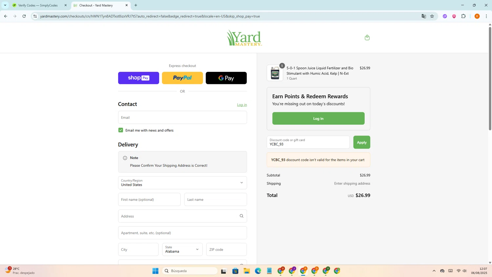Open the weather widget showing 28°C
492x277 pixels.
coord(20,271)
